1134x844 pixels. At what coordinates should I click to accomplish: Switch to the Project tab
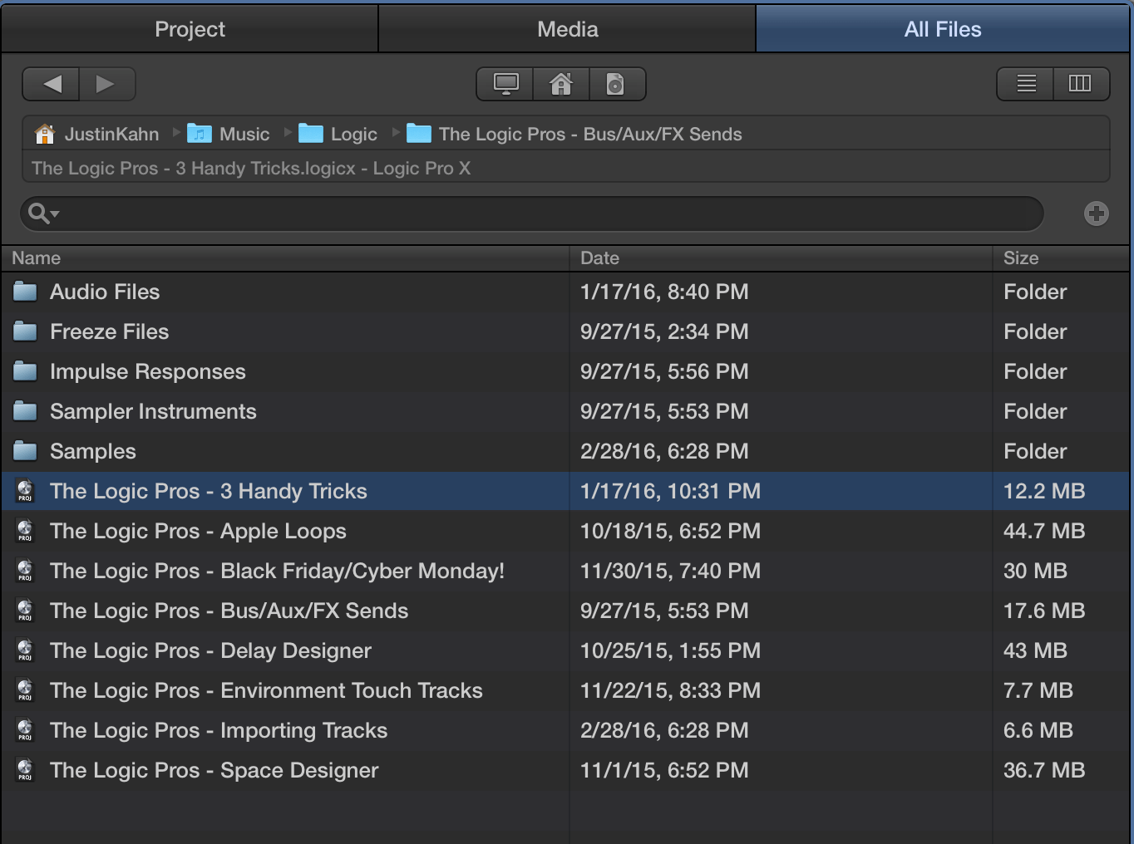[189, 28]
